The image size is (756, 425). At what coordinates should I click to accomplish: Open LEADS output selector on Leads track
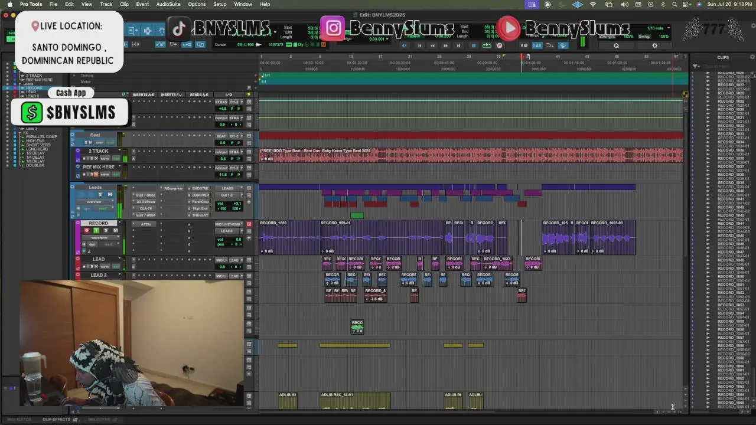(x=229, y=188)
